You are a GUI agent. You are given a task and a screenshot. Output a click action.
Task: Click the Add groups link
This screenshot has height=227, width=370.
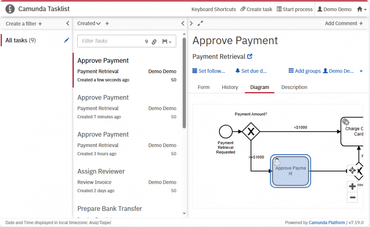coord(305,71)
